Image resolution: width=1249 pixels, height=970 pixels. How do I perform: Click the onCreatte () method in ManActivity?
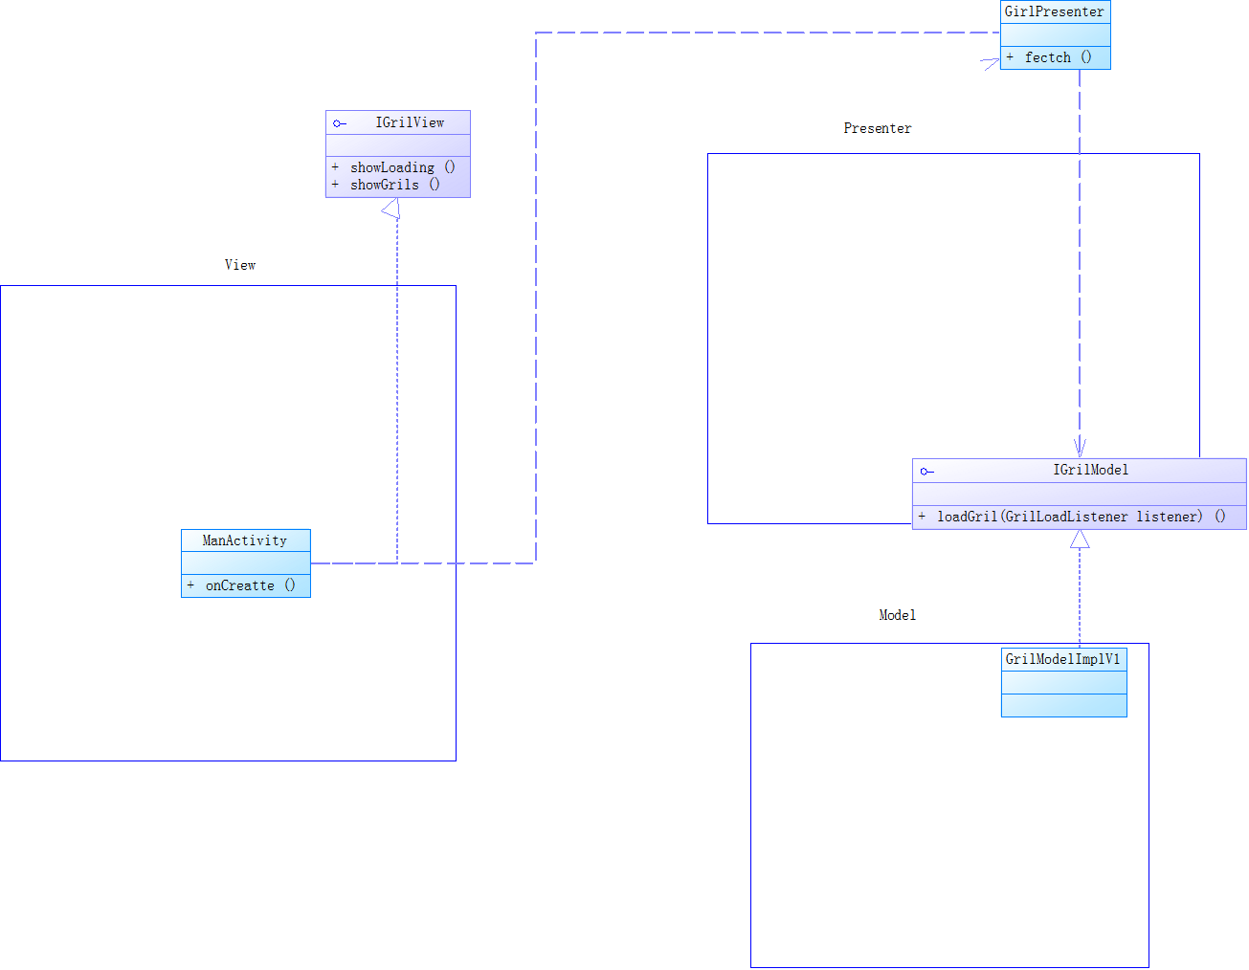pyautogui.click(x=250, y=585)
